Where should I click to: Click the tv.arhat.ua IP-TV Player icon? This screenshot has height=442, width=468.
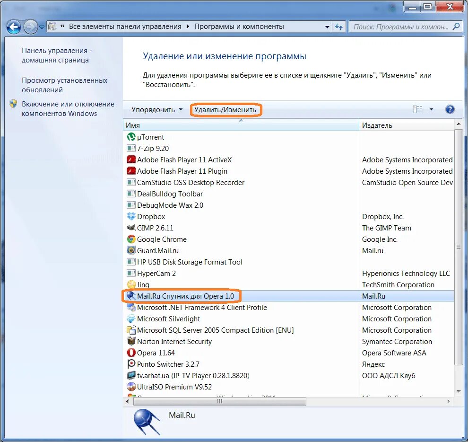pos(131,375)
